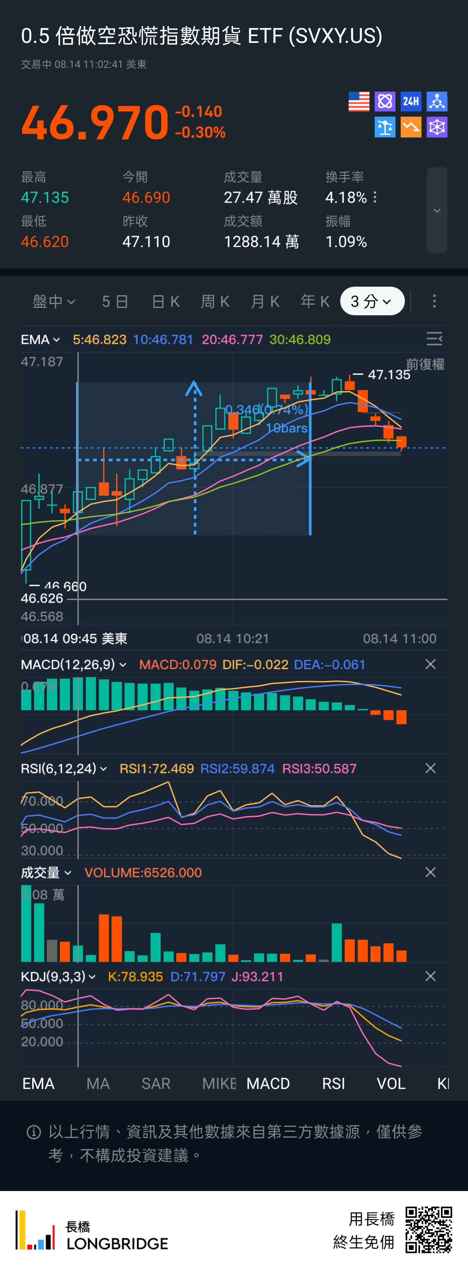Switch to the 周 K chart tab

click(215, 301)
